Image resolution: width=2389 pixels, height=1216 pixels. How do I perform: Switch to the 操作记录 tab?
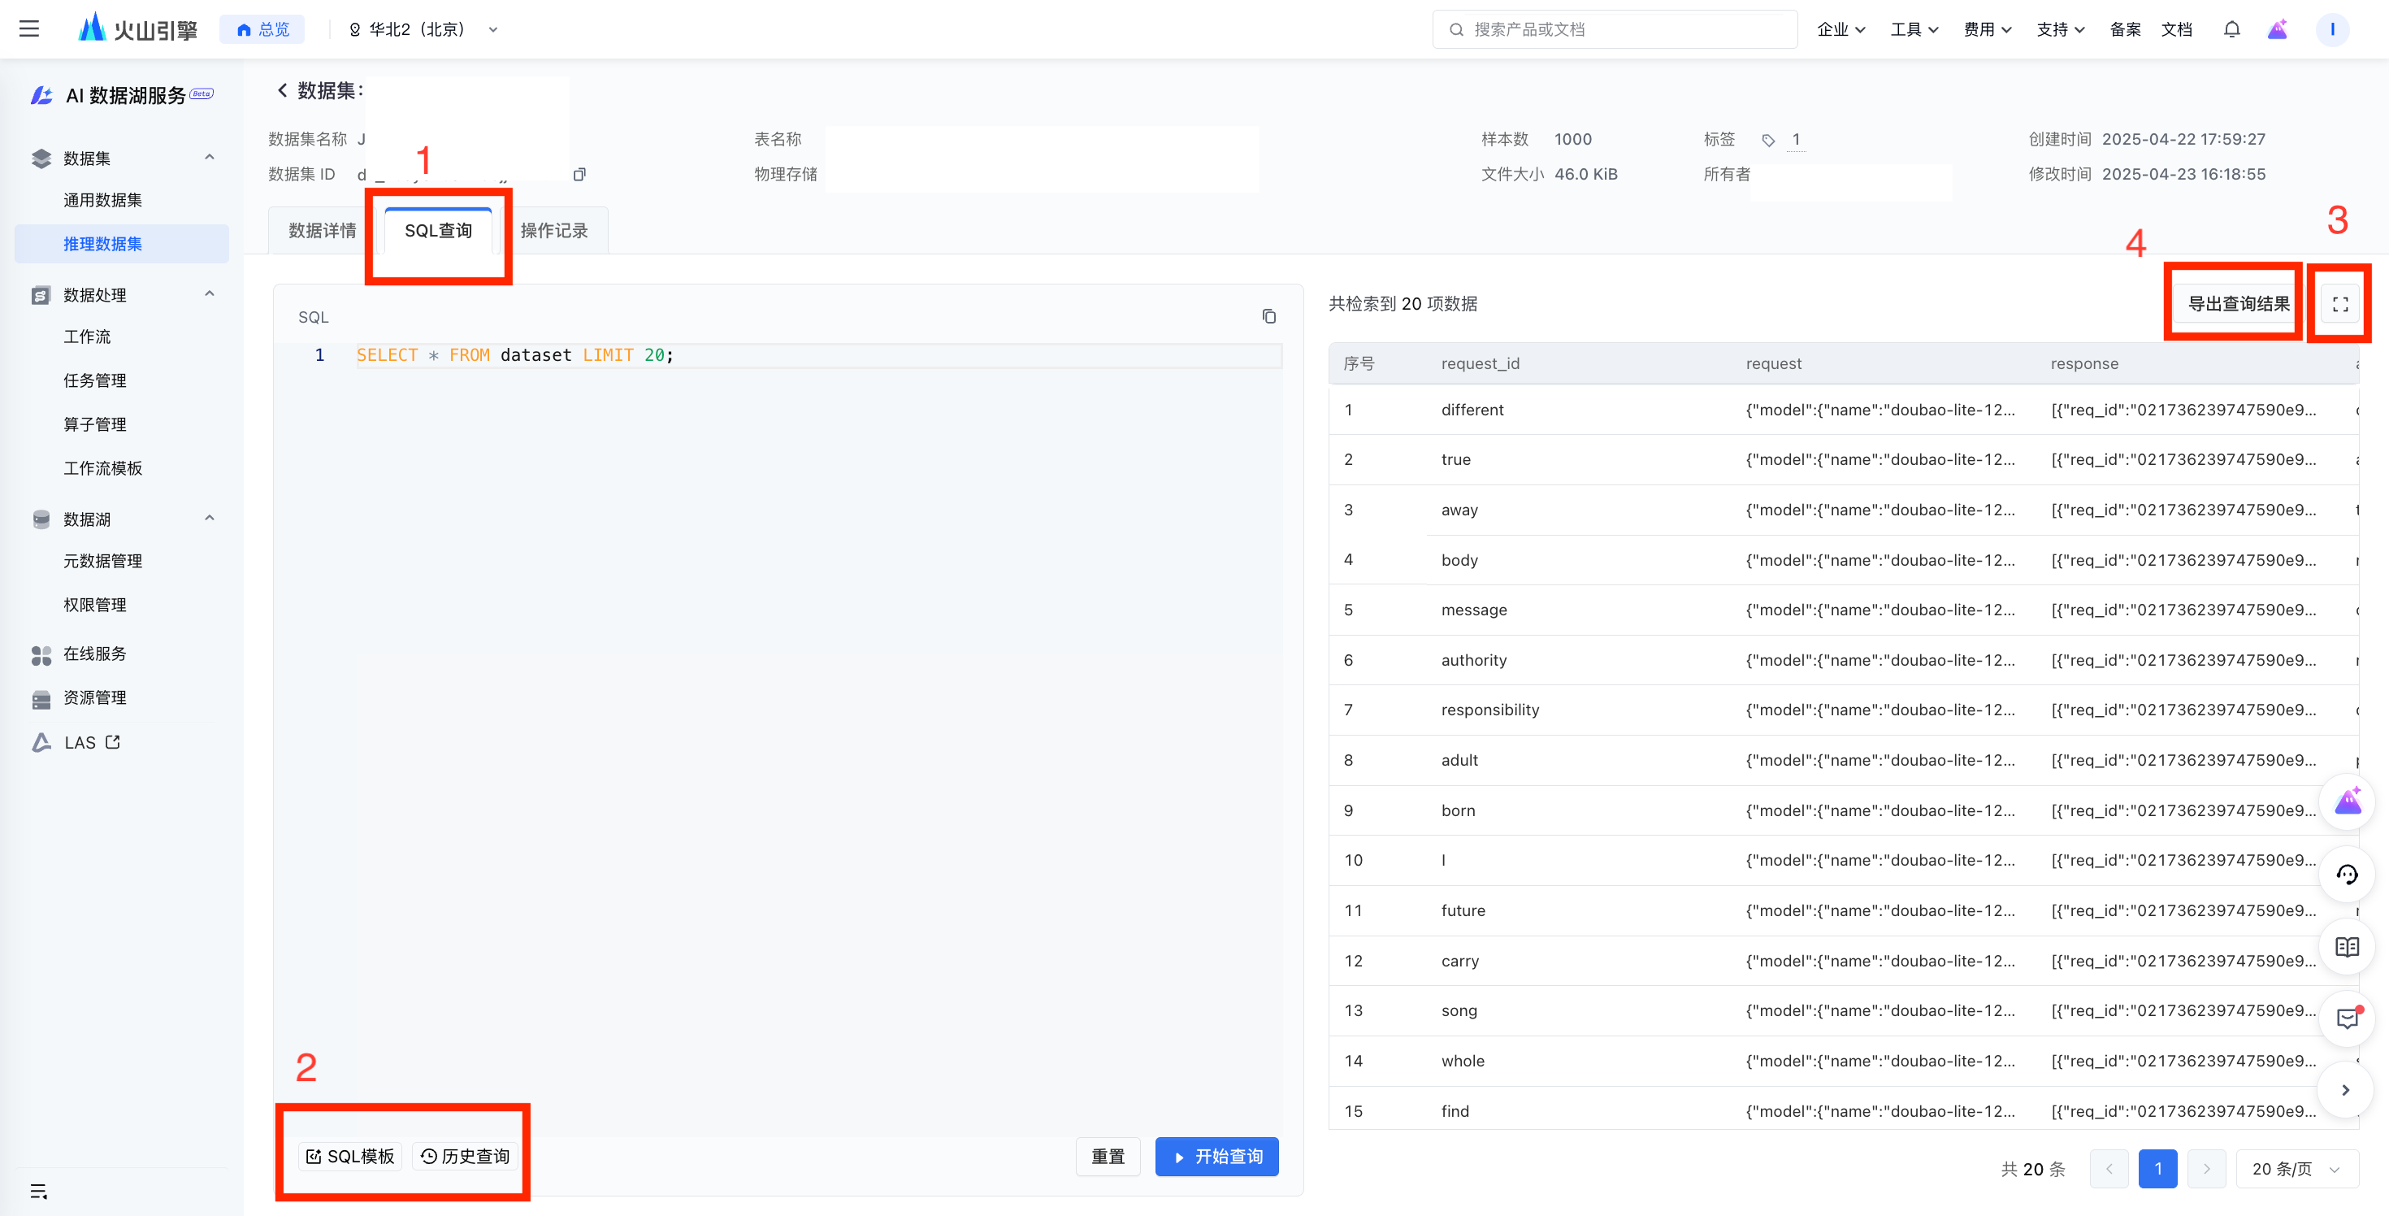(553, 230)
